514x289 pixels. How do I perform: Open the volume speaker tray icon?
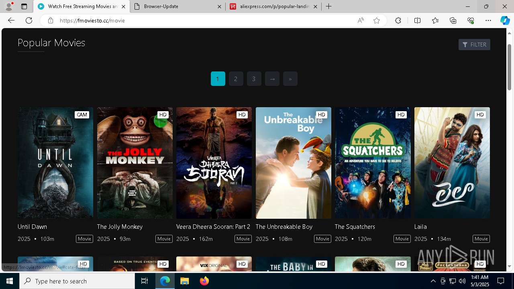(462, 281)
